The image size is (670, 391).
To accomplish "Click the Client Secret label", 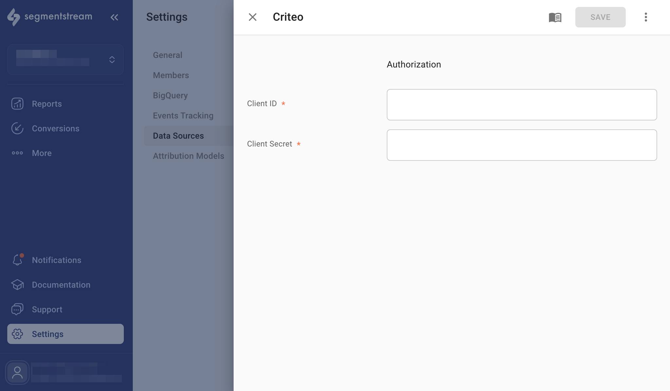I will [x=269, y=144].
